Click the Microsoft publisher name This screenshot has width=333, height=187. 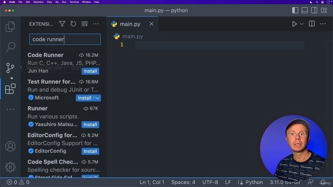coord(47,98)
